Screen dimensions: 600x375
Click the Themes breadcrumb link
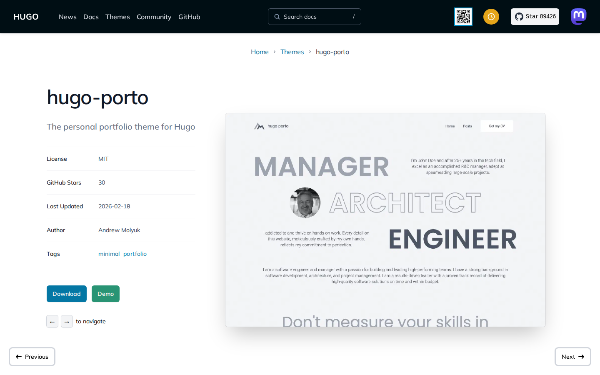pos(292,52)
